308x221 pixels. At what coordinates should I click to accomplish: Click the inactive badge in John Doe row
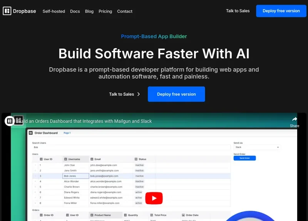139,165
